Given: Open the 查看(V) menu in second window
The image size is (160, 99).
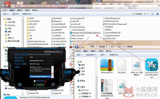Looking at the screenshot, I should pyautogui.click(x=93, y=51).
